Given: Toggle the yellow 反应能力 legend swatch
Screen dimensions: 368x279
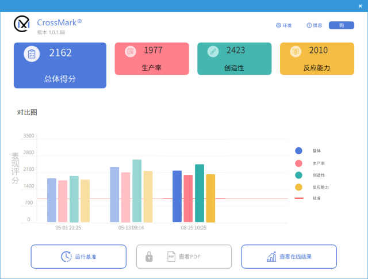Looking at the screenshot, I should (298, 188).
